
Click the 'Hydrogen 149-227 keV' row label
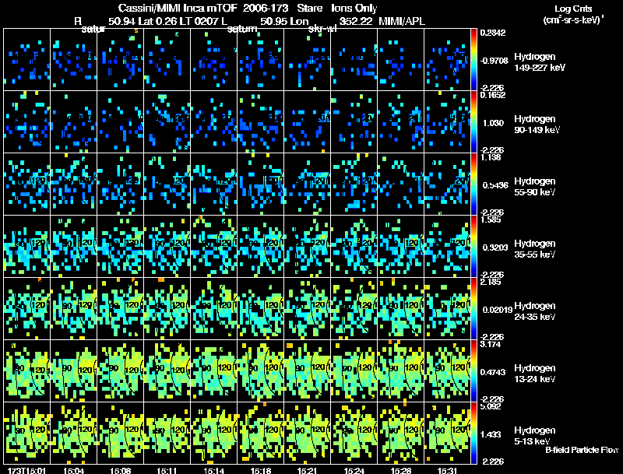539,62
